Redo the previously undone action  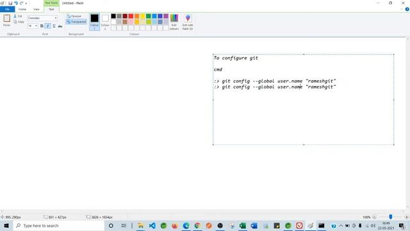point(22,3)
